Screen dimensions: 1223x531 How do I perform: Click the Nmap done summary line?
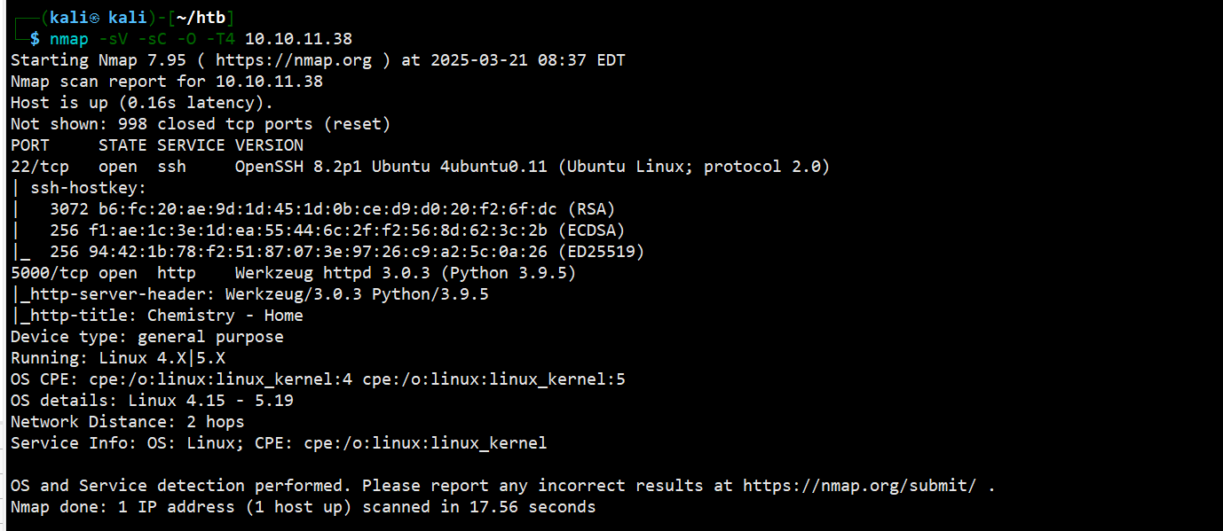(304, 507)
